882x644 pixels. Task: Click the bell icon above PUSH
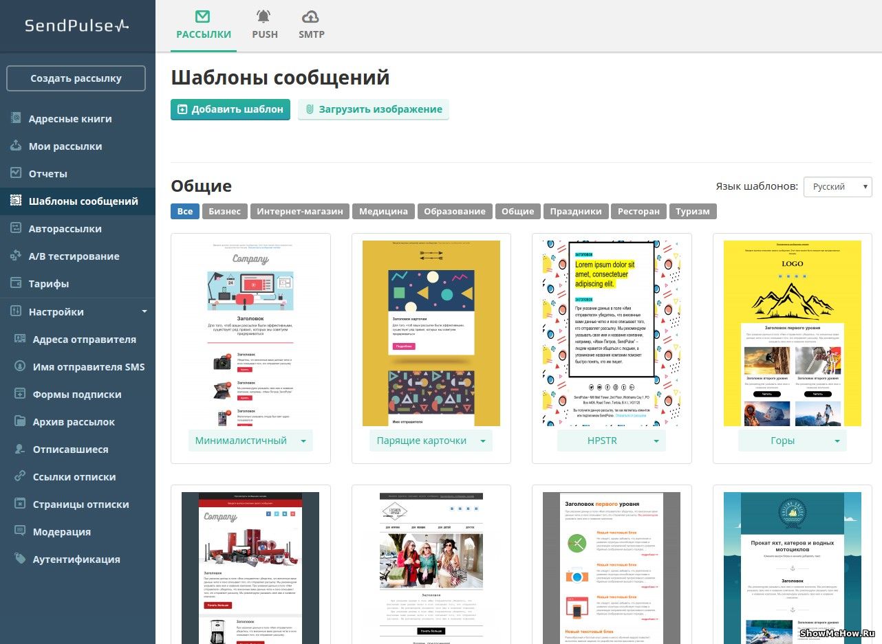pos(264,16)
